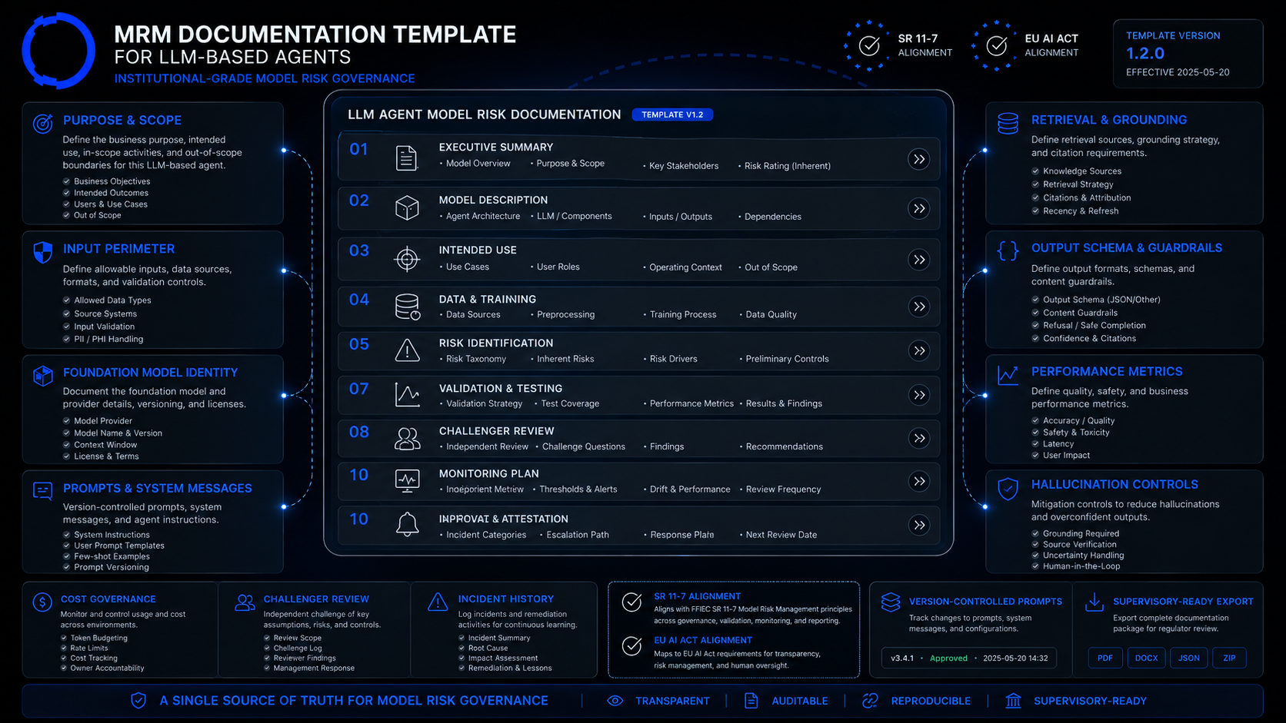
Task: Toggle the Refusal / Safe Completion checkbox
Action: point(1035,325)
